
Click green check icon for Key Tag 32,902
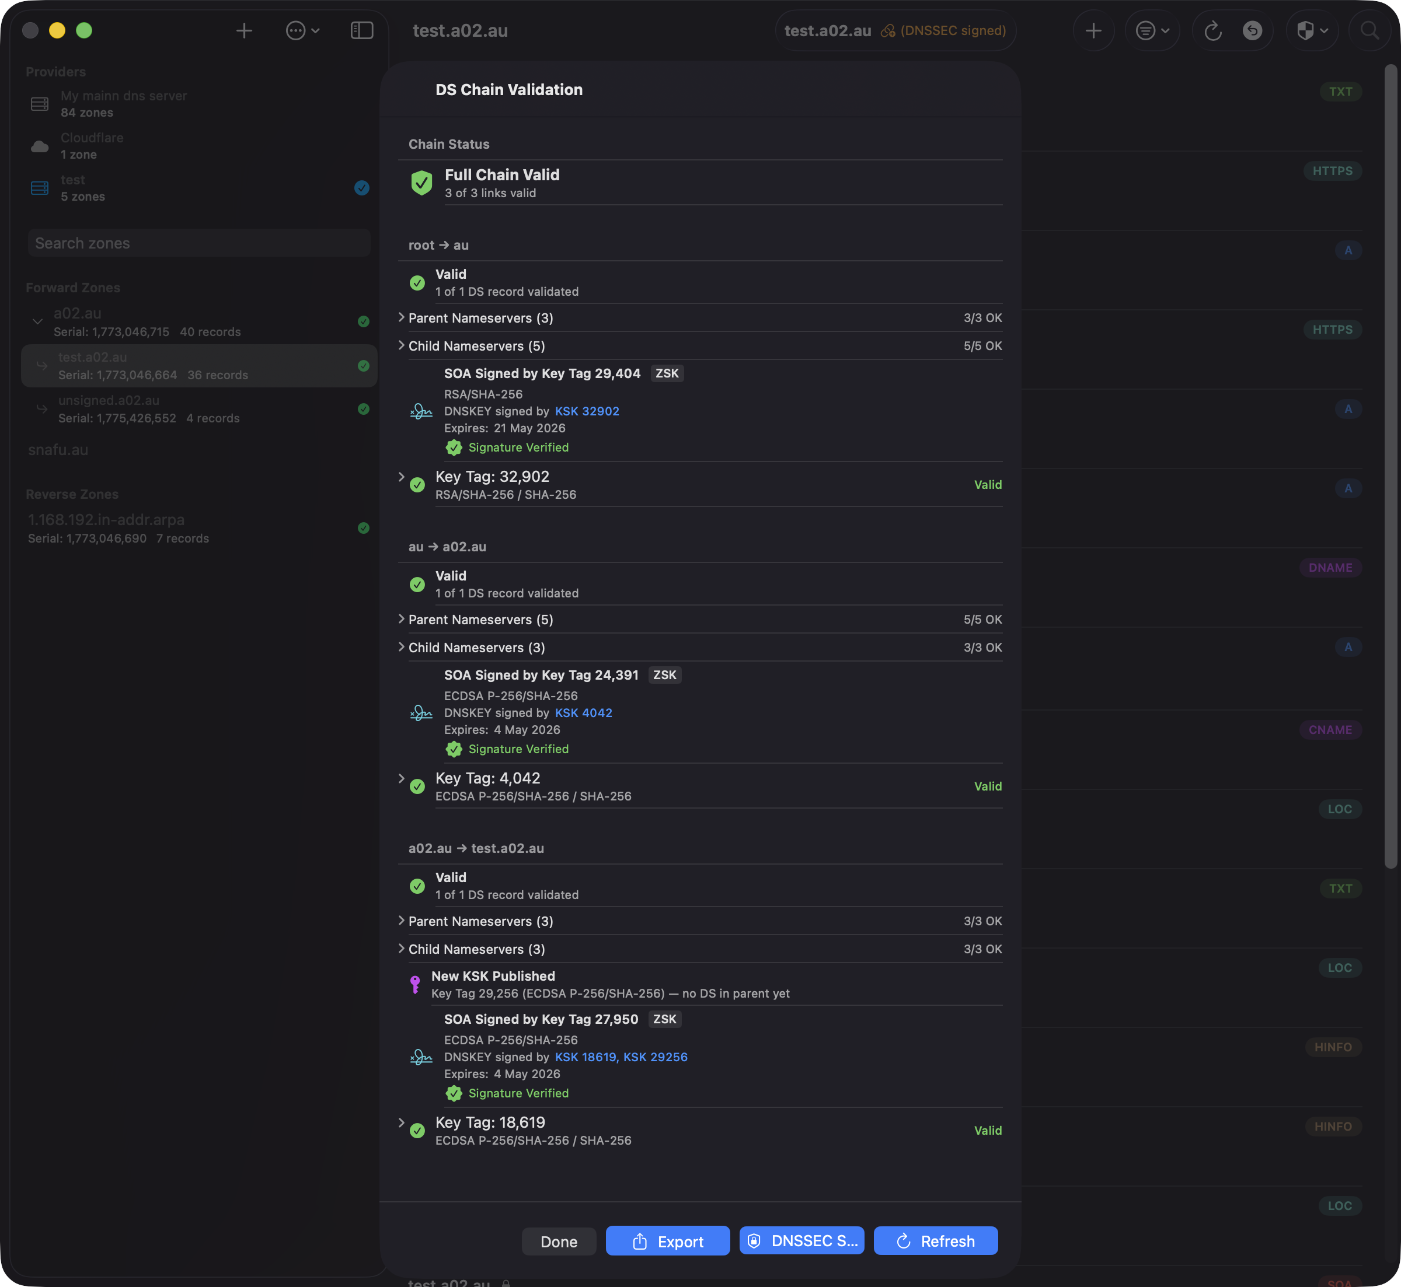pos(417,485)
